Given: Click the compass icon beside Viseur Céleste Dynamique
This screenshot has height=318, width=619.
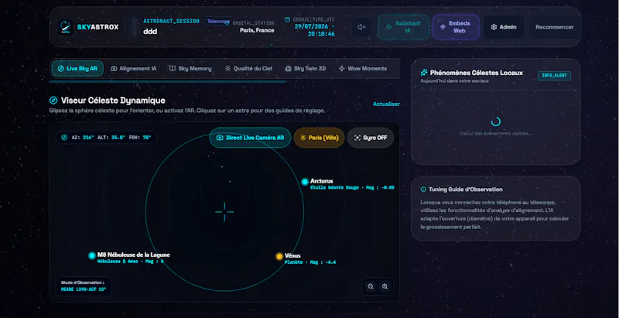Looking at the screenshot, I should click(x=53, y=101).
